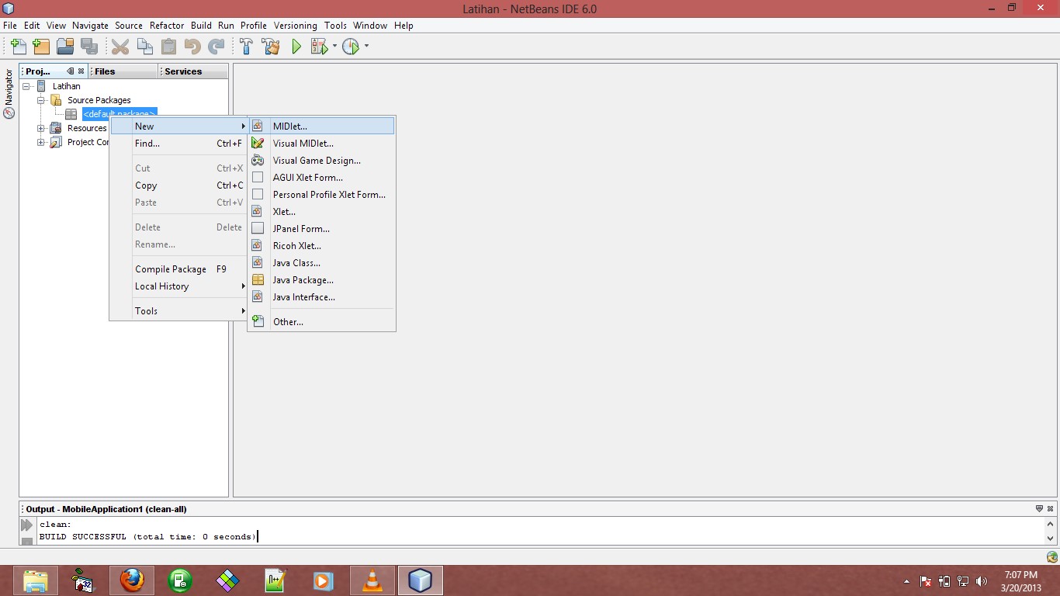1060x596 pixels.
Task: Open the Local History submenu in the context menu
Action: point(178,286)
